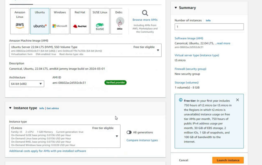This screenshot has width=262, height=165.
Task: Open Virtual server type (instance type) link
Action: tap(197, 55)
